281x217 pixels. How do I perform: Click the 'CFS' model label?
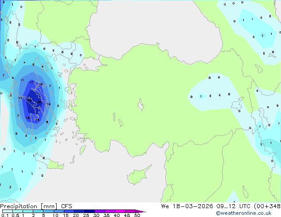click(x=66, y=206)
